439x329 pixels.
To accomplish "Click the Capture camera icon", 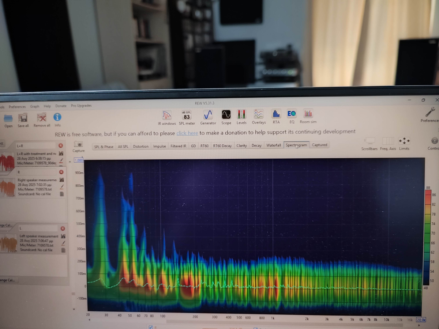I will (x=78, y=144).
